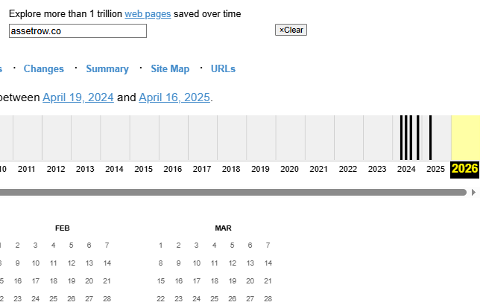Screen dimensions: 483x308
Task: Follow the April 19, 2024 link
Action: 78,97
